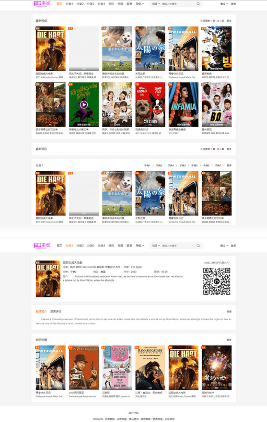The height and width of the screenshot is (422, 267).
Task: Switch to the 剧情简介 tab
Action: 41,311
